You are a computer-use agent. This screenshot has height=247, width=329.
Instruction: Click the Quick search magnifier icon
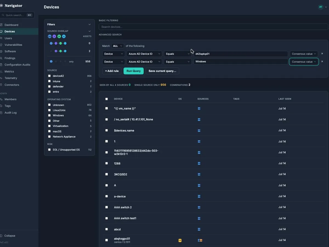(x=3, y=15)
